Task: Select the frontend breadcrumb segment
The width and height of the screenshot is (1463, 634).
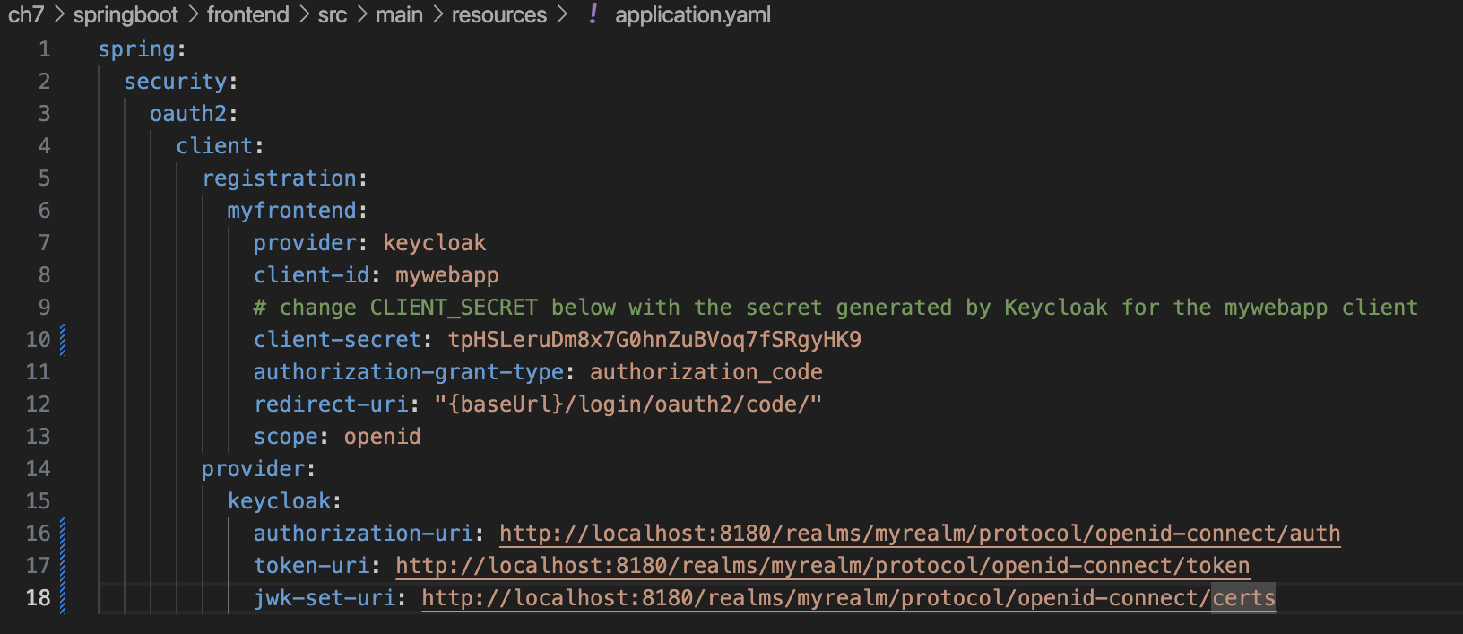Action: 248,15
